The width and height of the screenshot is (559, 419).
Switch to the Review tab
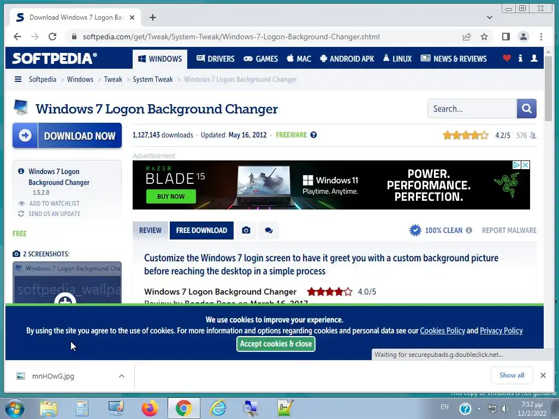coord(150,231)
